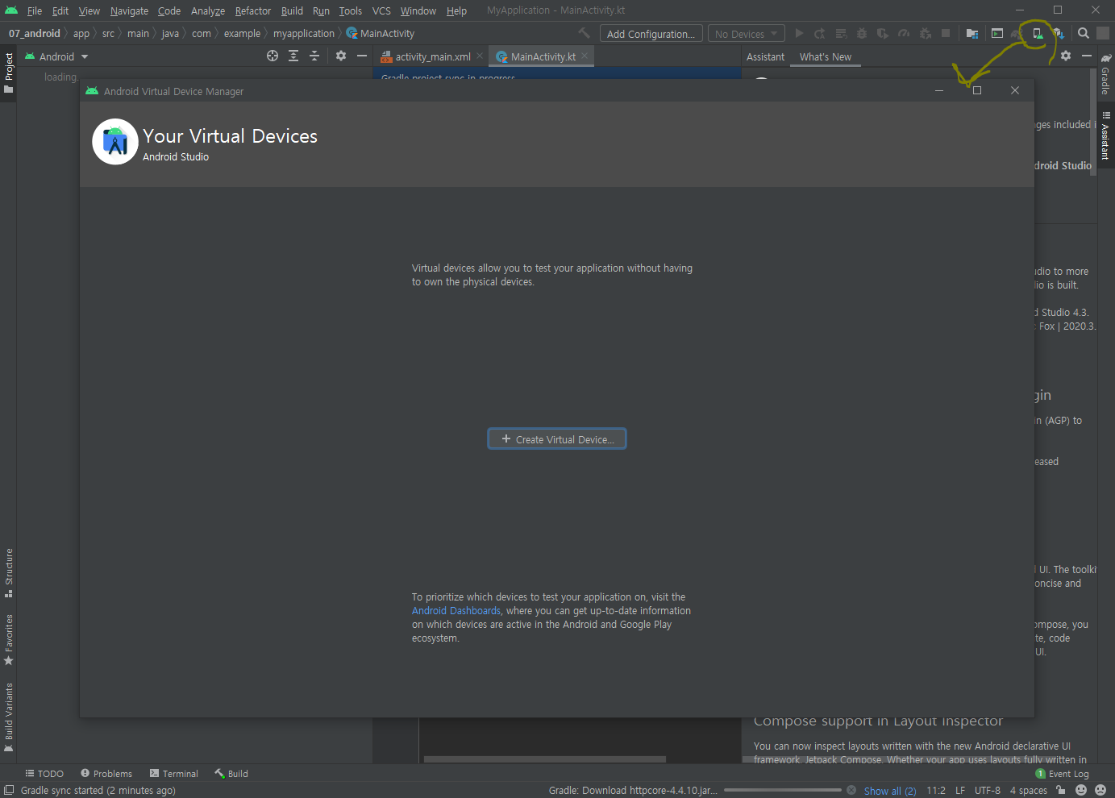The height and width of the screenshot is (798, 1115).
Task: Click the Run with Coverage icon
Action: [x=883, y=33]
